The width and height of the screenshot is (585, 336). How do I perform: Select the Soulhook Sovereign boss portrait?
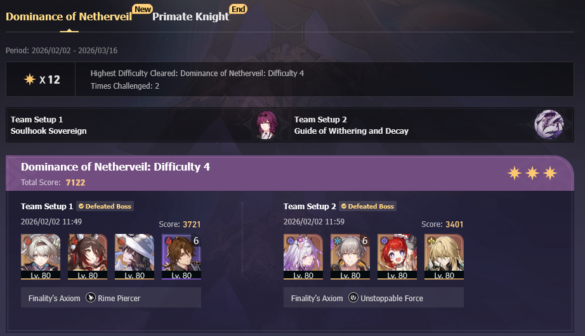pyautogui.click(x=266, y=125)
